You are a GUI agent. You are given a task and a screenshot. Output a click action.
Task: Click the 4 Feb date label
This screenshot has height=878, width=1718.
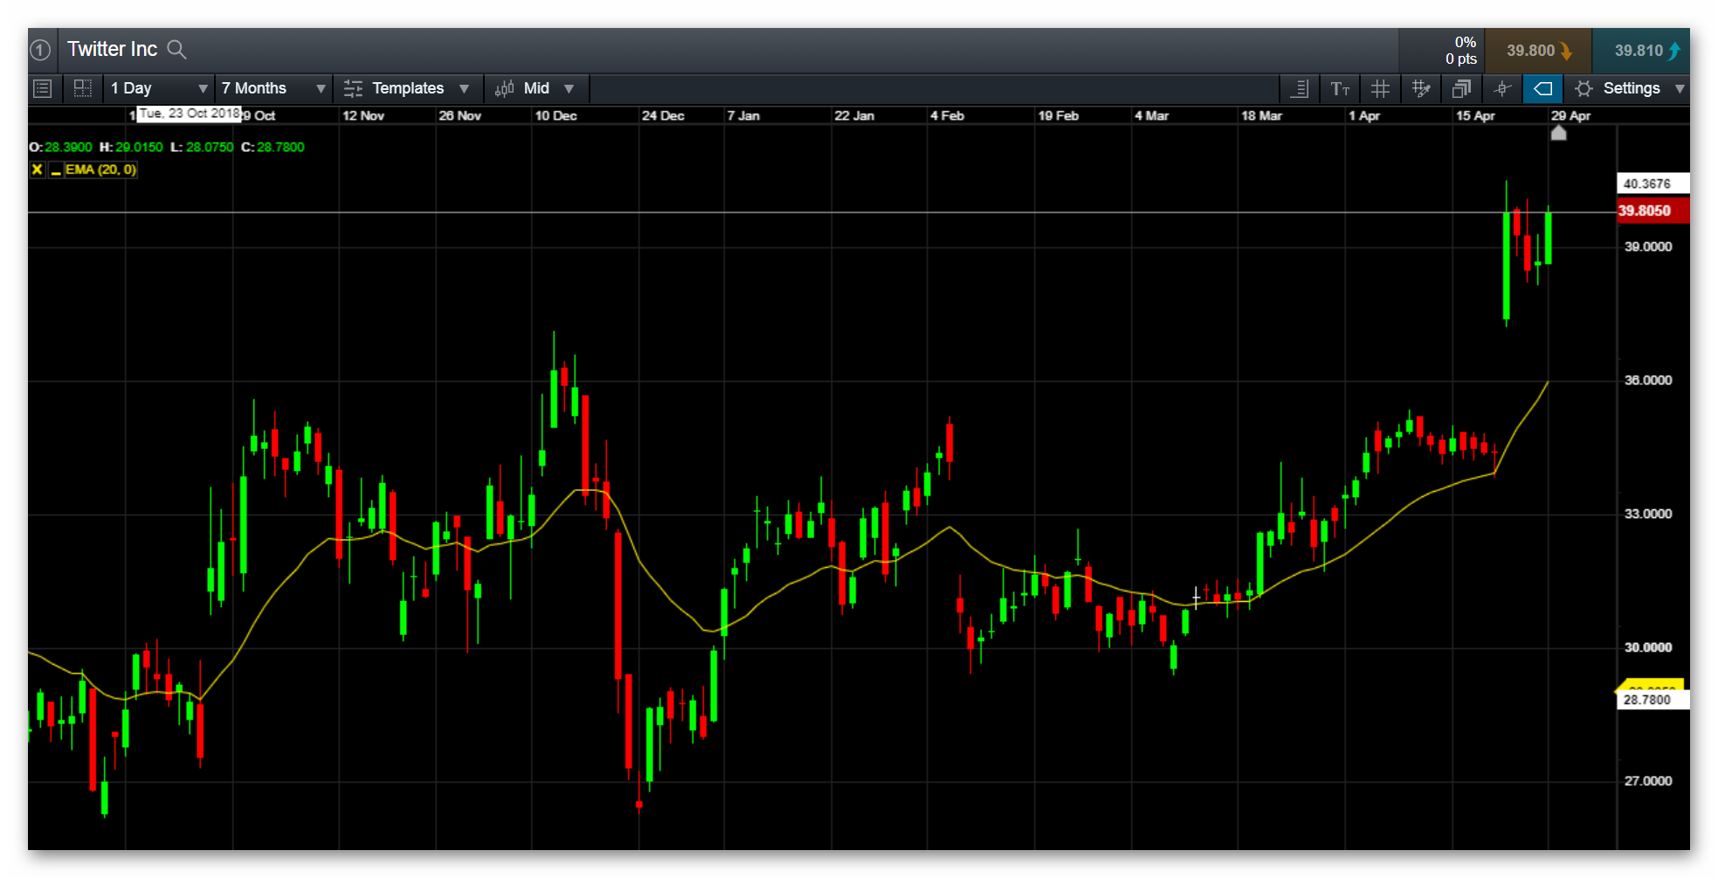947,115
